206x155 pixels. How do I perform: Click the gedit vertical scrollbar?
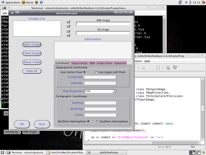[x=203, y=109]
